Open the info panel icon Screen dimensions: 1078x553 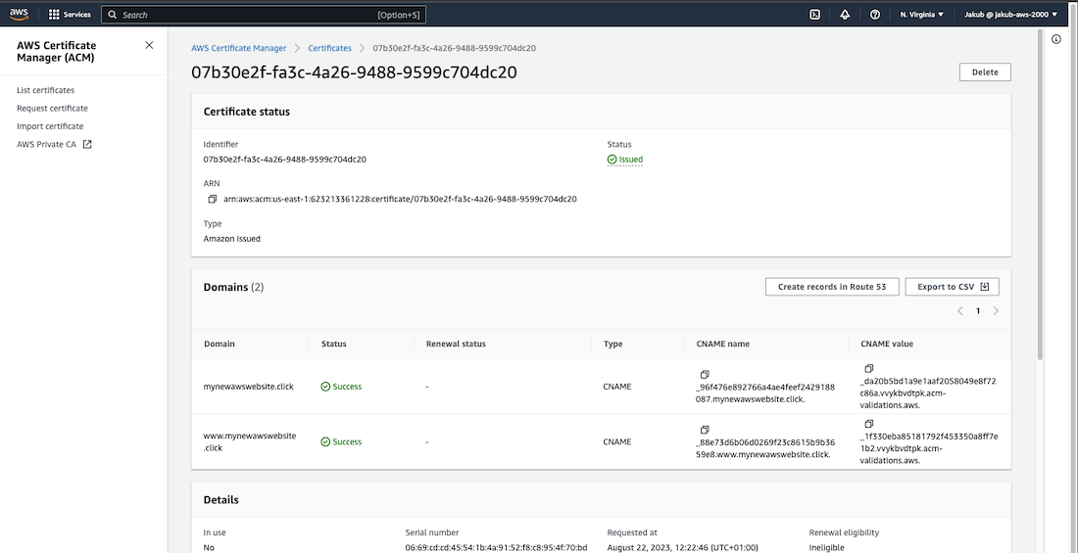tap(1056, 39)
